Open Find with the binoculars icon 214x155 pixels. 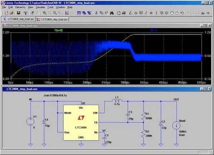pos(112,13)
